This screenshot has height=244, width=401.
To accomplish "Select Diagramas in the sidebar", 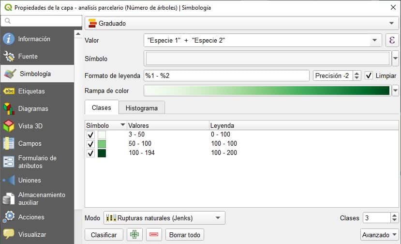I will [33, 108].
